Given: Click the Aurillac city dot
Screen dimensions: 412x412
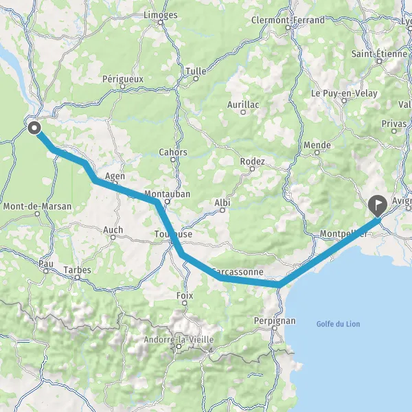Looking at the screenshot, I should [x=243, y=113].
